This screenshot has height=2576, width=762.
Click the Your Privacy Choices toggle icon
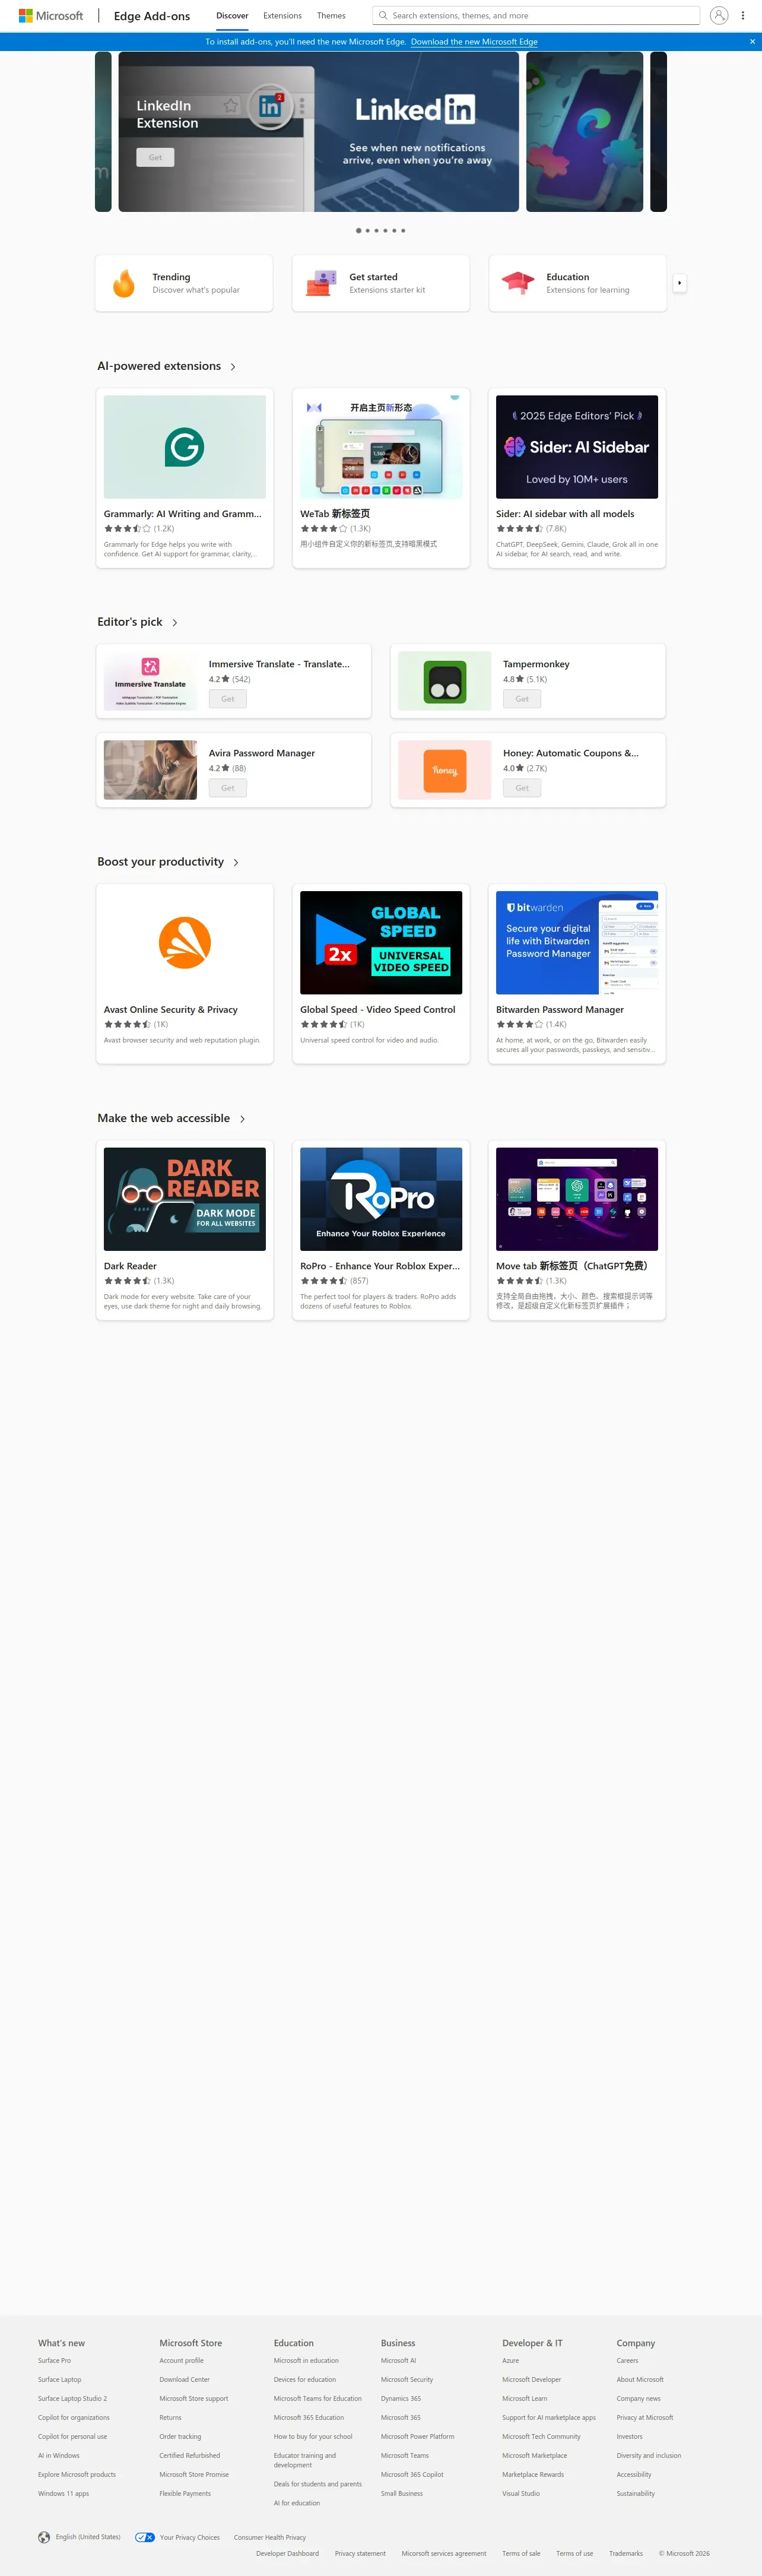pyautogui.click(x=145, y=2537)
